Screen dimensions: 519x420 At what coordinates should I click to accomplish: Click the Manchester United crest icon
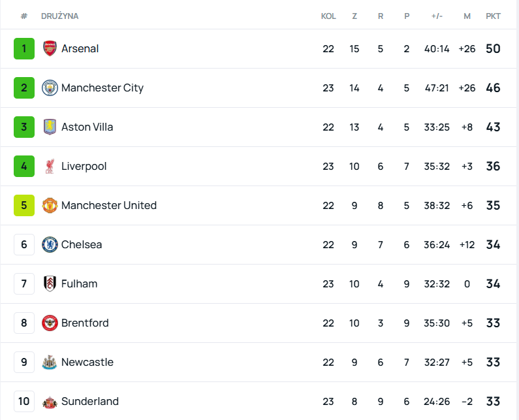(x=50, y=205)
